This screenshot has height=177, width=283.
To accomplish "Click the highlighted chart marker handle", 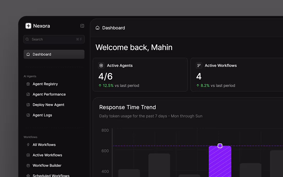I will (220, 145).
